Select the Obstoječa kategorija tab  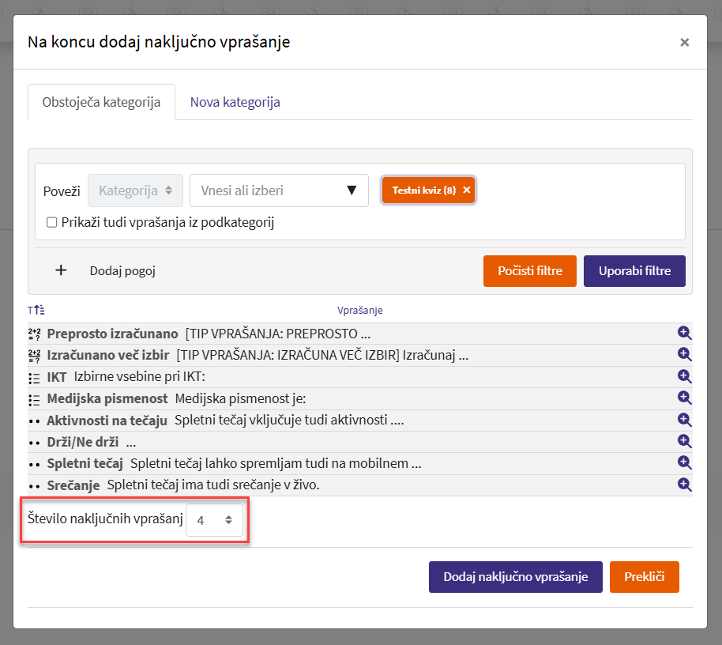pos(101,103)
